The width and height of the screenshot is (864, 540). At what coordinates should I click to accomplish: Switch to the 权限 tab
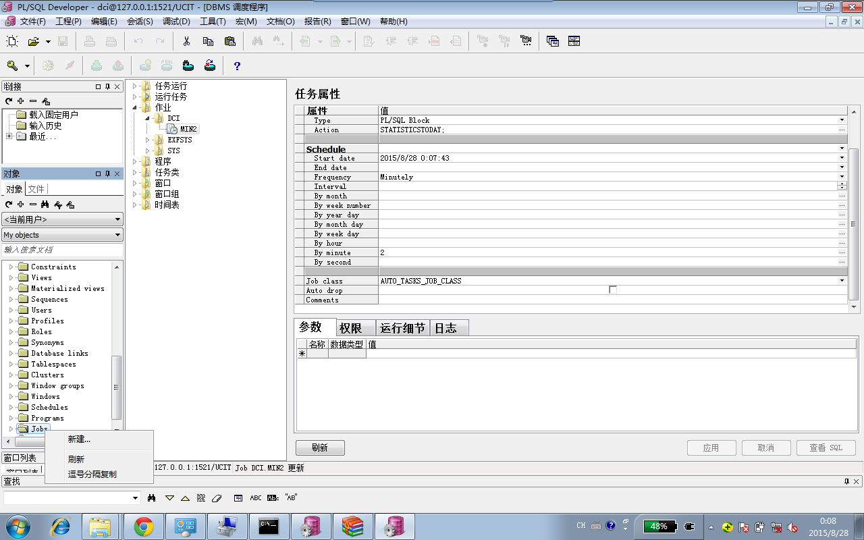[x=356, y=328]
